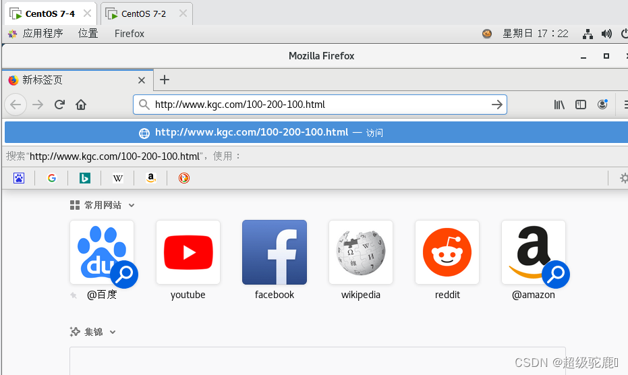
Task: Toggle the sidebar view icon
Action: (581, 105)
